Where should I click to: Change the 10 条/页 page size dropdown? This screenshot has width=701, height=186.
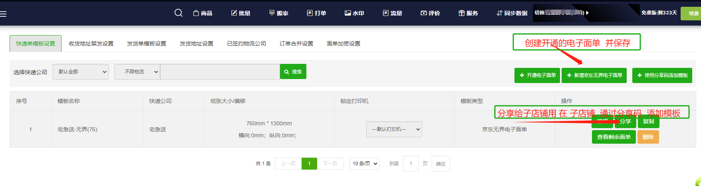pyautogui.click(x=364, y=164)
